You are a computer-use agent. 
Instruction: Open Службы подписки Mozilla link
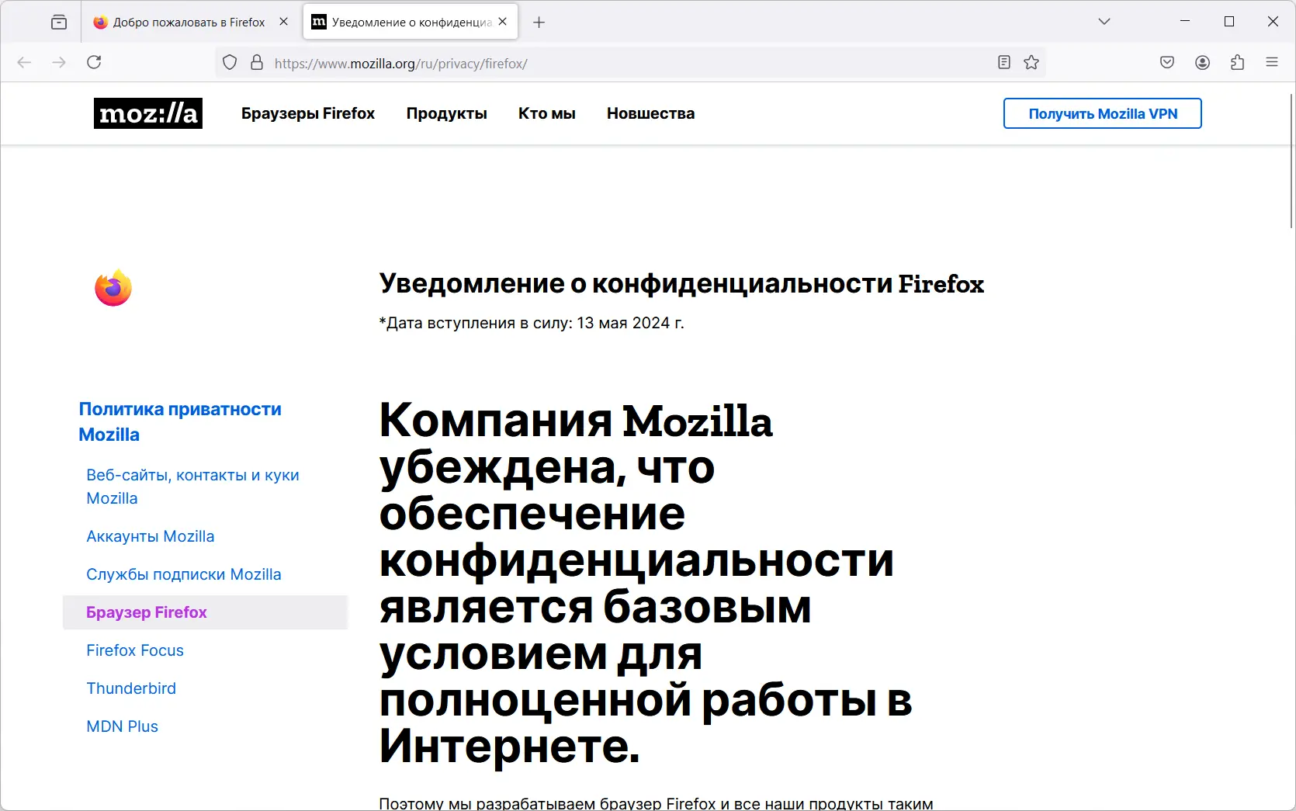pos(184,574)
